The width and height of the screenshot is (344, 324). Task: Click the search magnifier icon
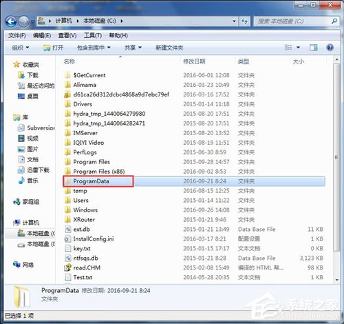tap(334, 21)
